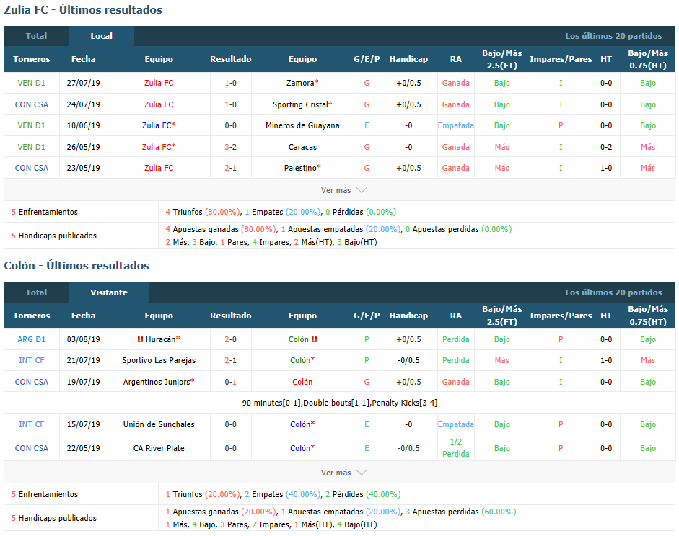Click date 03/08/19 in Colón table
The height and width of the screenshot is (536, 679).
point(83,339)
